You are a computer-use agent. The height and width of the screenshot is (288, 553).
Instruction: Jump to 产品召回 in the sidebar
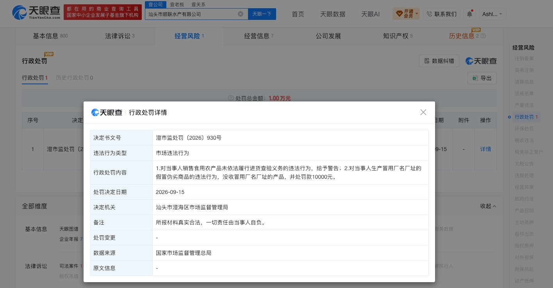tap(524, 211)
